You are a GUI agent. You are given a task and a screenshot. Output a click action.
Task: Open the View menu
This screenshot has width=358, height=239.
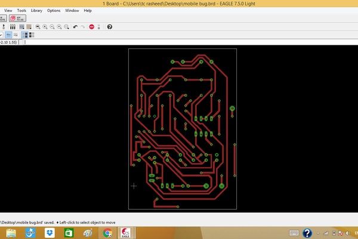[8, 10]
